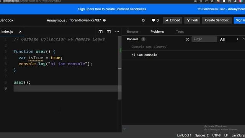This screenshot has height=138, width=245.
Task: Switch to the Tests tab
Action: (x=180, y=31)
